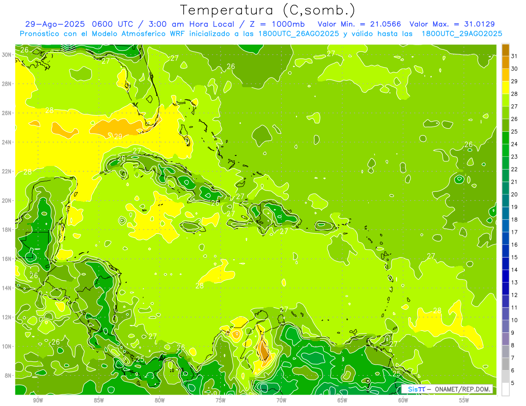Pick the green swatch between 23 and 24
This screenshot has width=526, height=406.
[505, 151]
